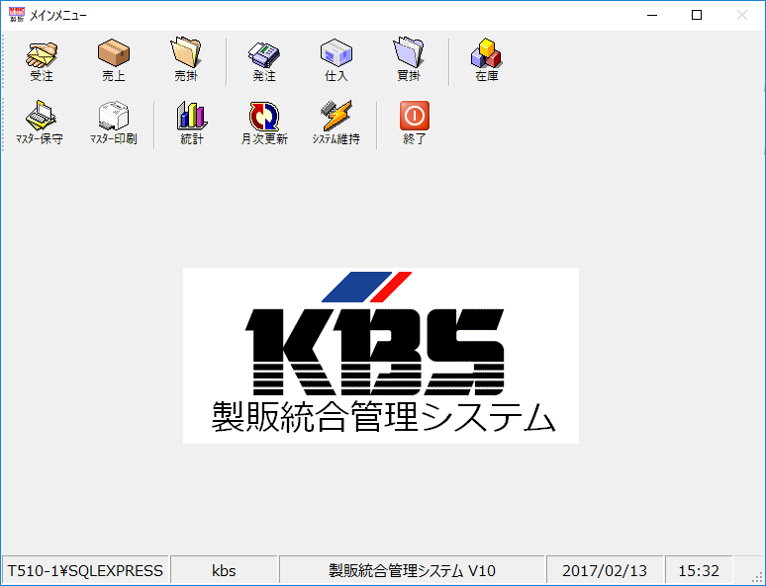Open システム維持 (system maintenance)
The image size is (766, 586).
[336, 124]
